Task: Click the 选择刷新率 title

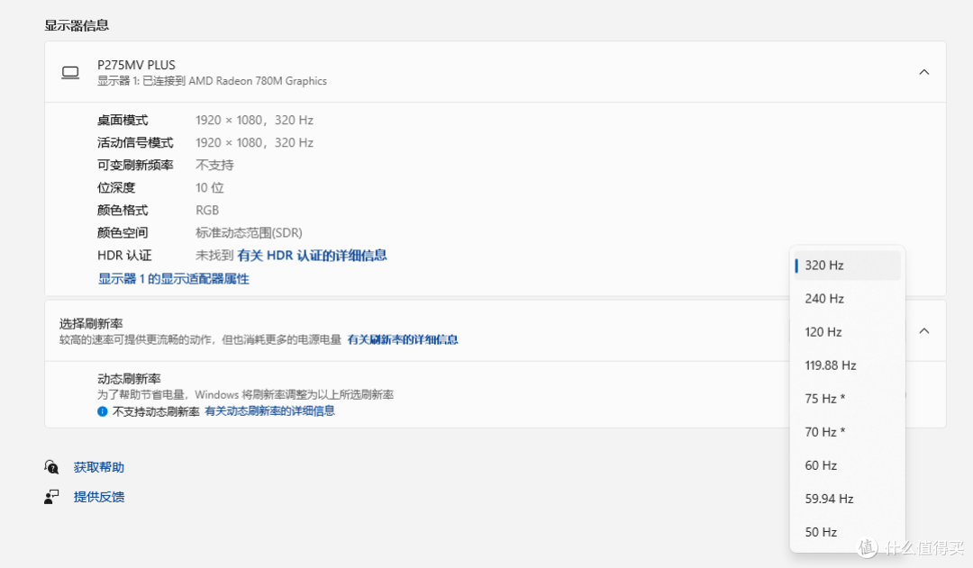Action: [91, 324]
